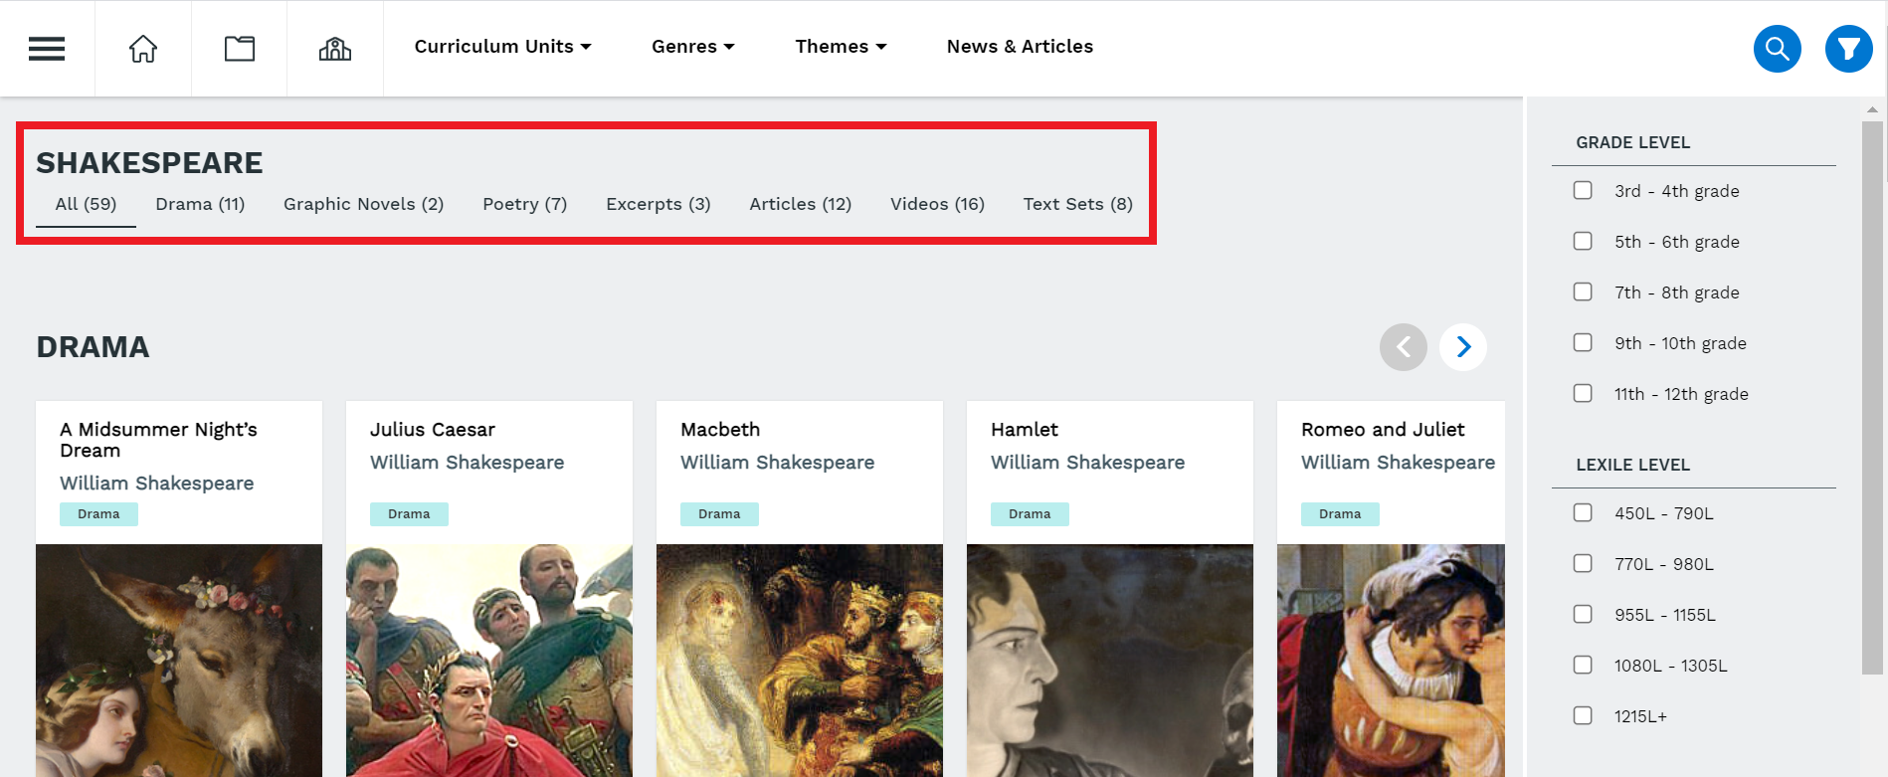Image resolution: width=1888 pixels, height=777 pixels.
Task: Go to the home page icon
Action: 143,49
